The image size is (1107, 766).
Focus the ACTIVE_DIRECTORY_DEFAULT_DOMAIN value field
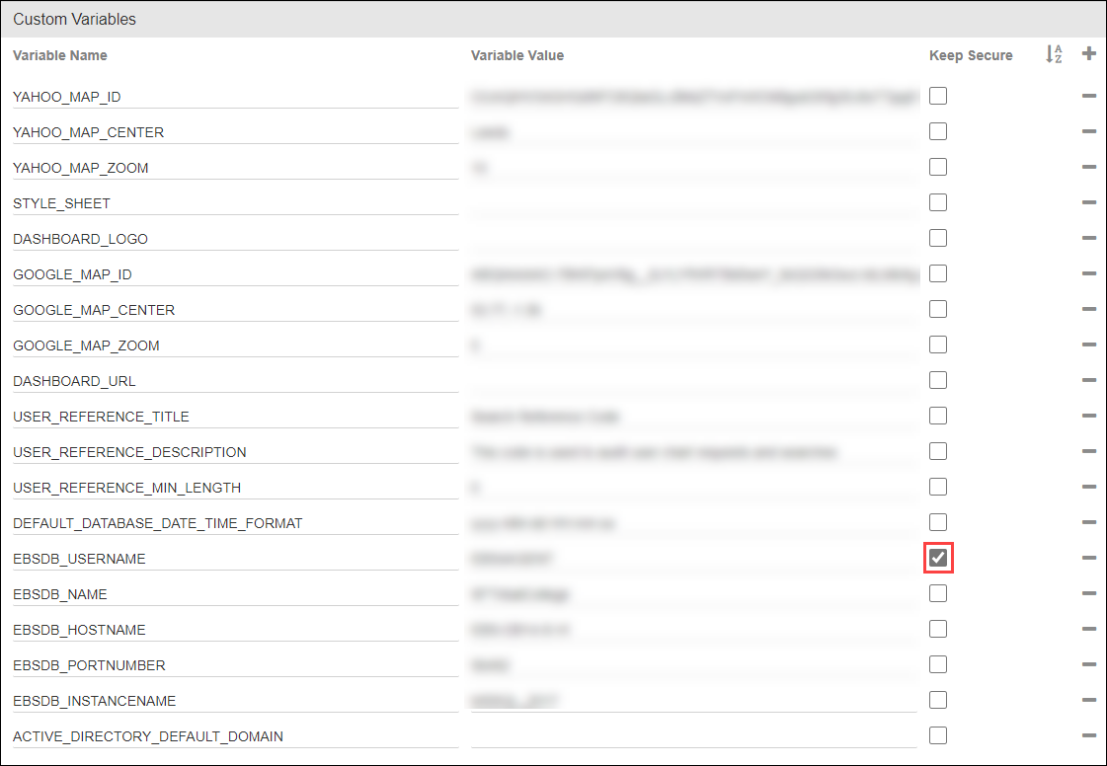point(693,736)
